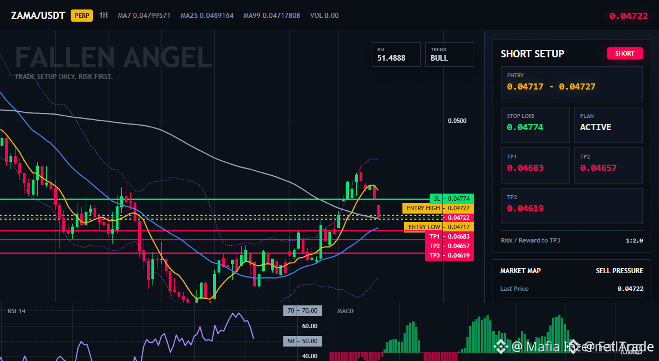
Task: Select the 1H timeframe label
Action: pos(104,15)
